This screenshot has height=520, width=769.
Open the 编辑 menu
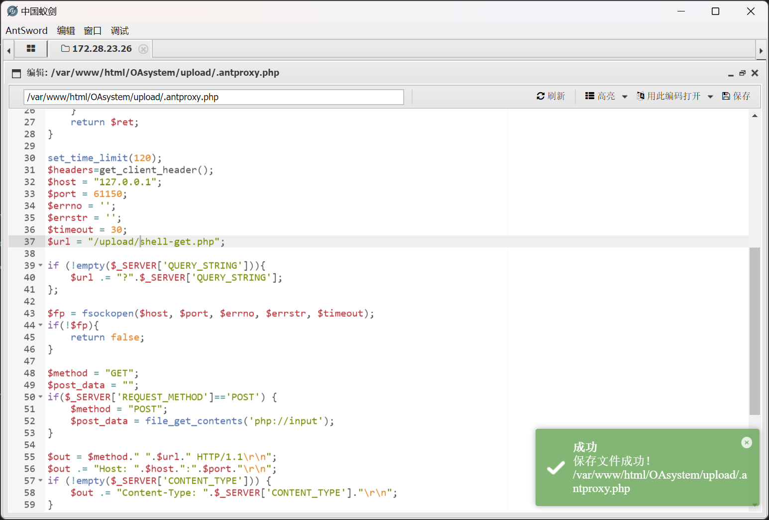tap(66, 30)
